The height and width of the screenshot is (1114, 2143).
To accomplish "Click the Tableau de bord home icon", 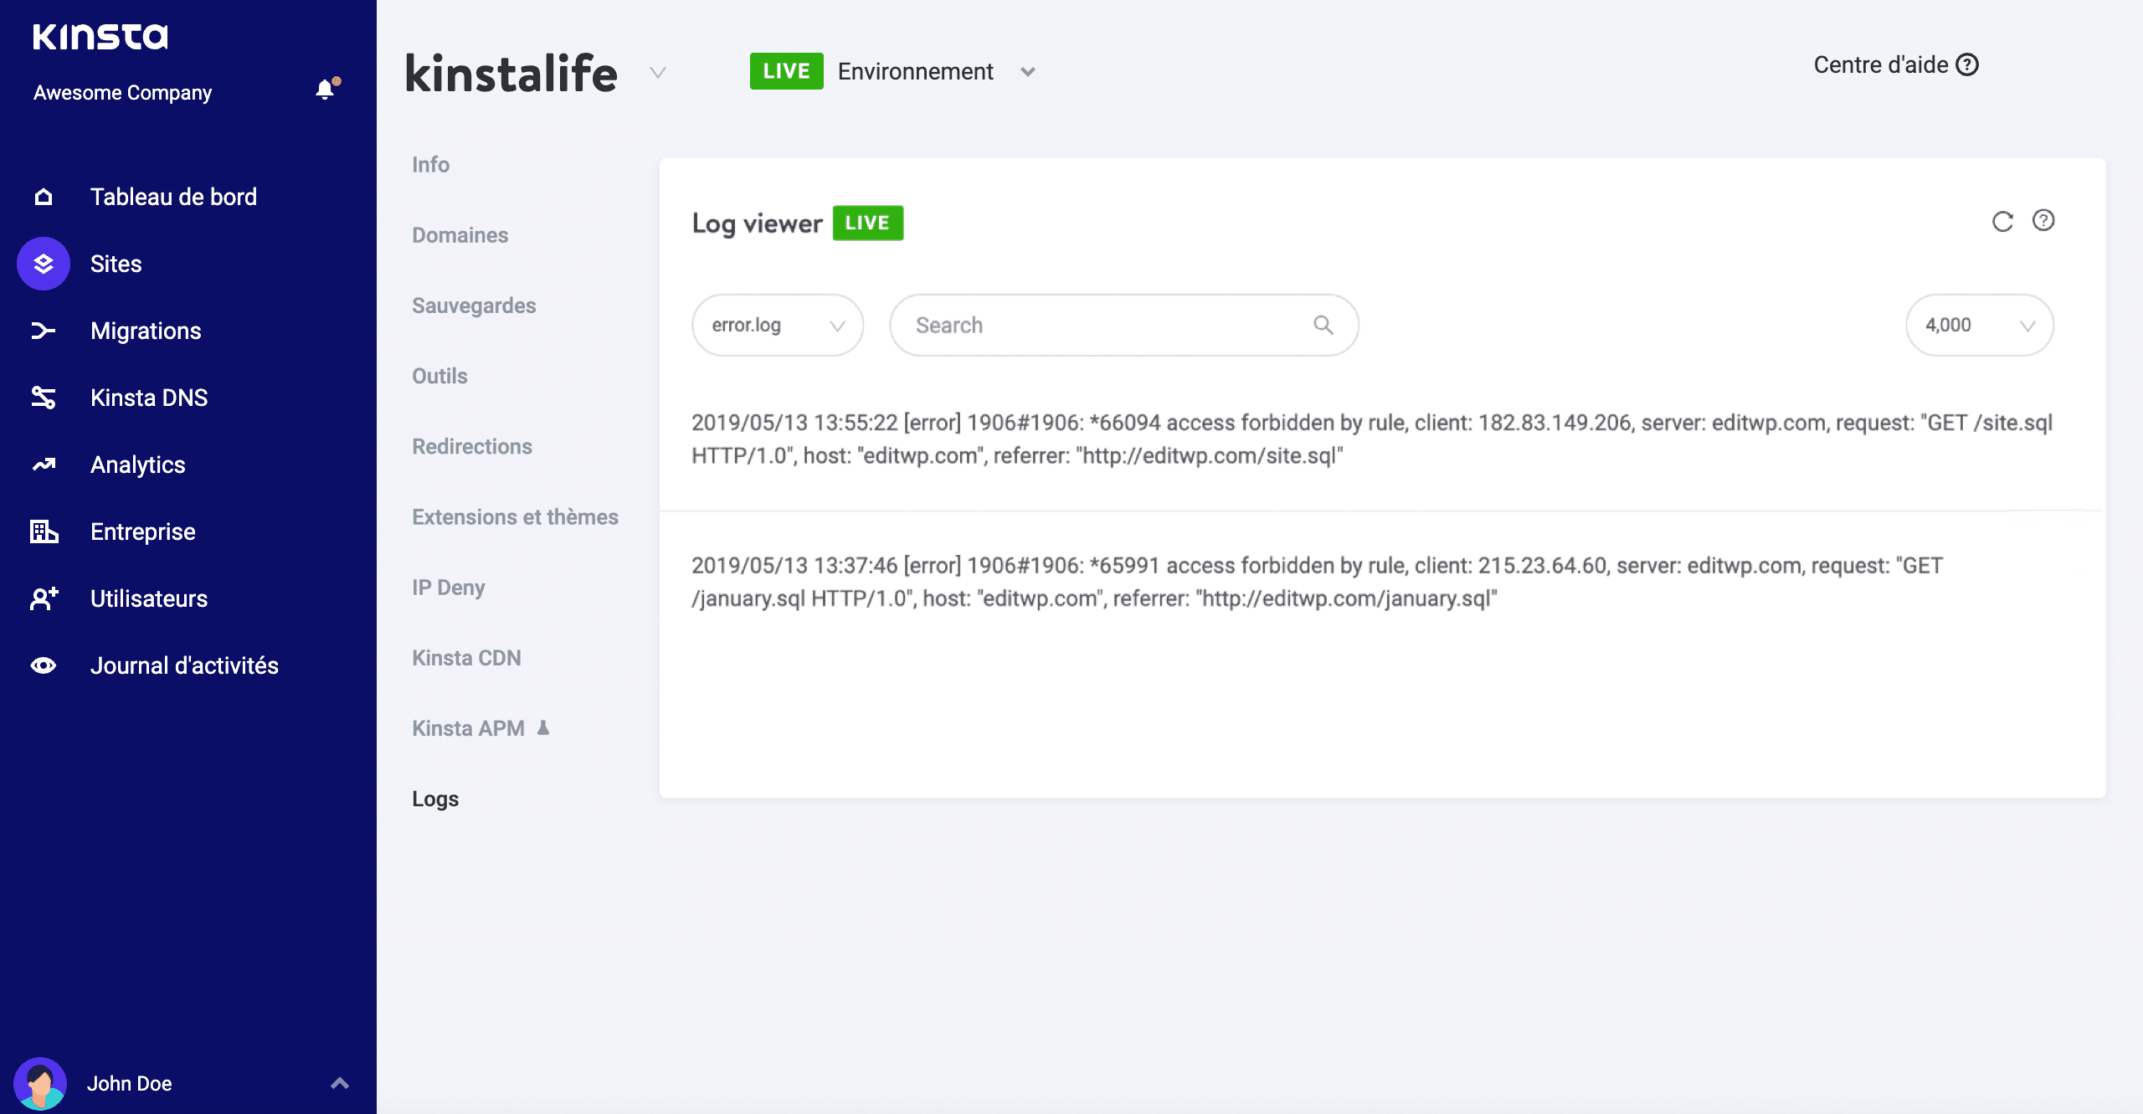I will click(44, 197).
